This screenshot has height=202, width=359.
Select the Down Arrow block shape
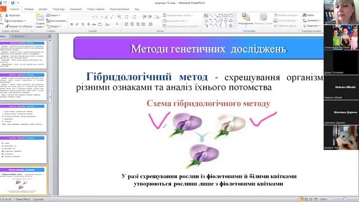pyautogui.click(x=225, y=21)
